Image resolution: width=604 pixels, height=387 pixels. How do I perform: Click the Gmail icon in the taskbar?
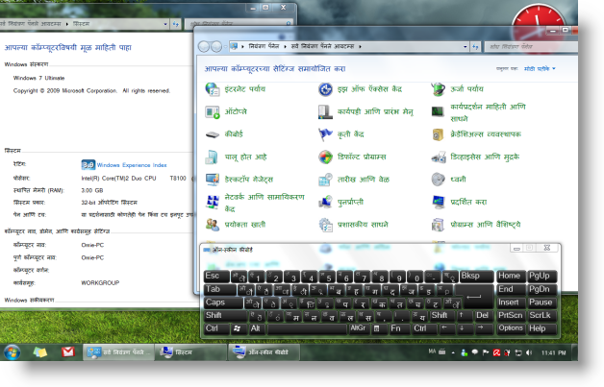point(67,352)
